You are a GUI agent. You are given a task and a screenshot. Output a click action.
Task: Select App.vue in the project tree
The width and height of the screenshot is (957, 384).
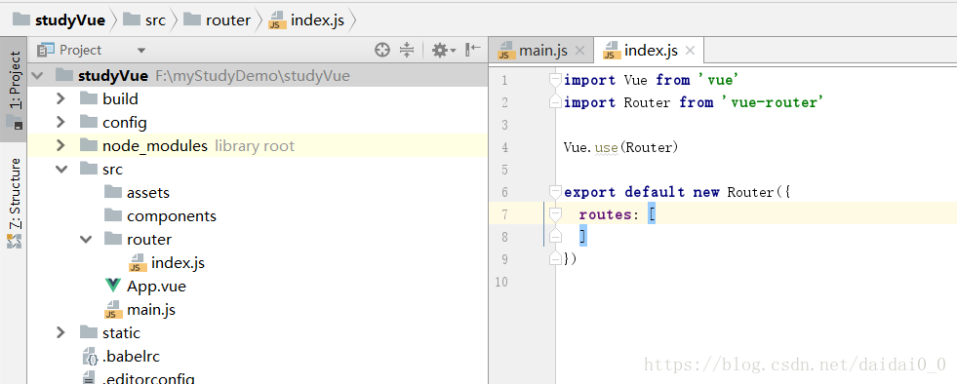(156, 287)
